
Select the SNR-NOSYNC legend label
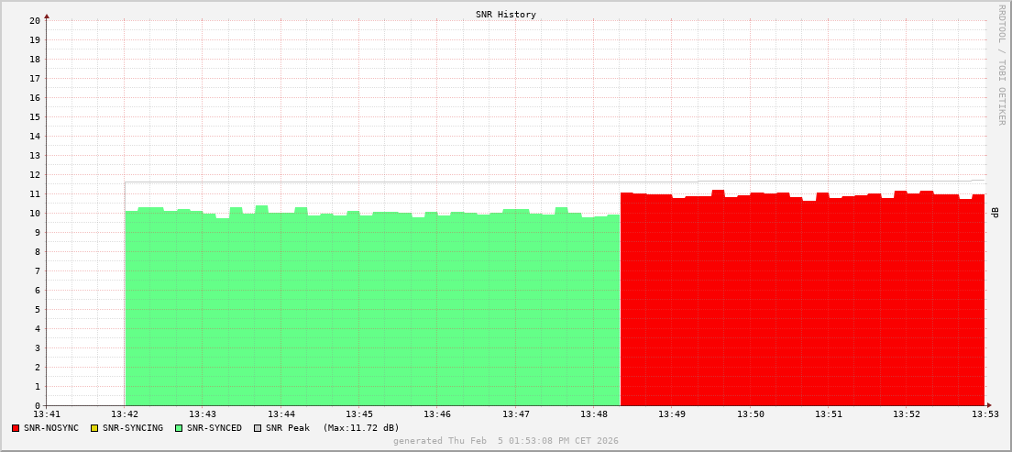click(51, 428)
